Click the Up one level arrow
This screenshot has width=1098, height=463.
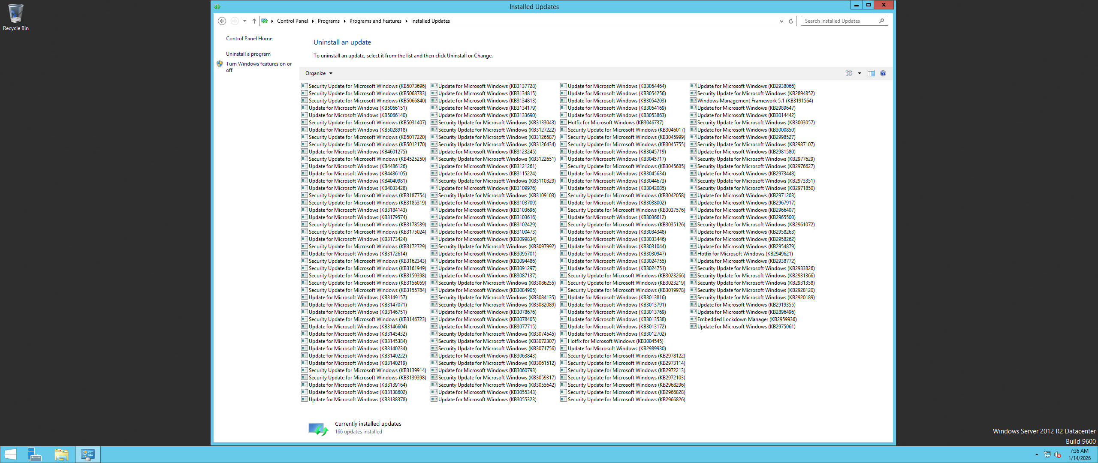[254, 21]
